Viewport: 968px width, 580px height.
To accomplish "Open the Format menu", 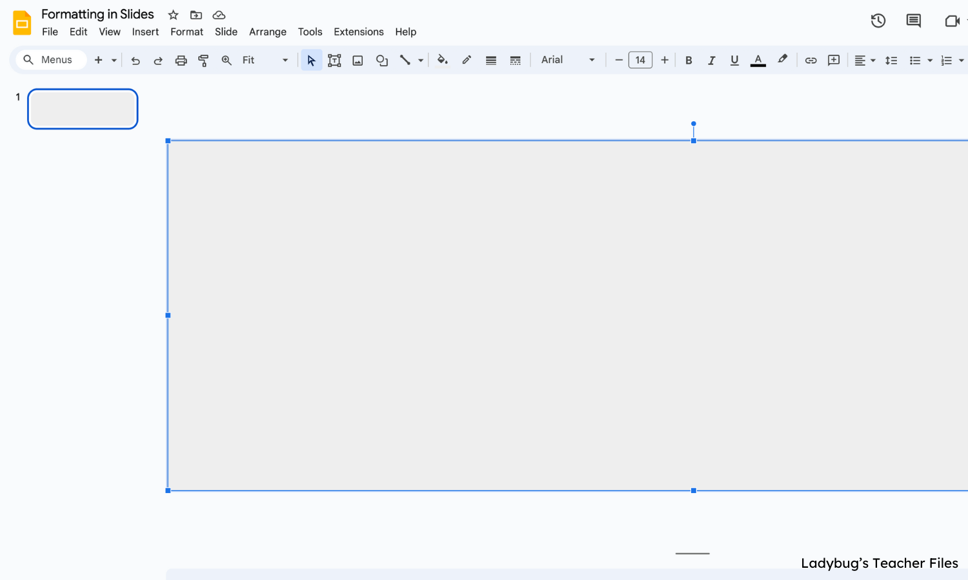I will (x=187, y=32).
